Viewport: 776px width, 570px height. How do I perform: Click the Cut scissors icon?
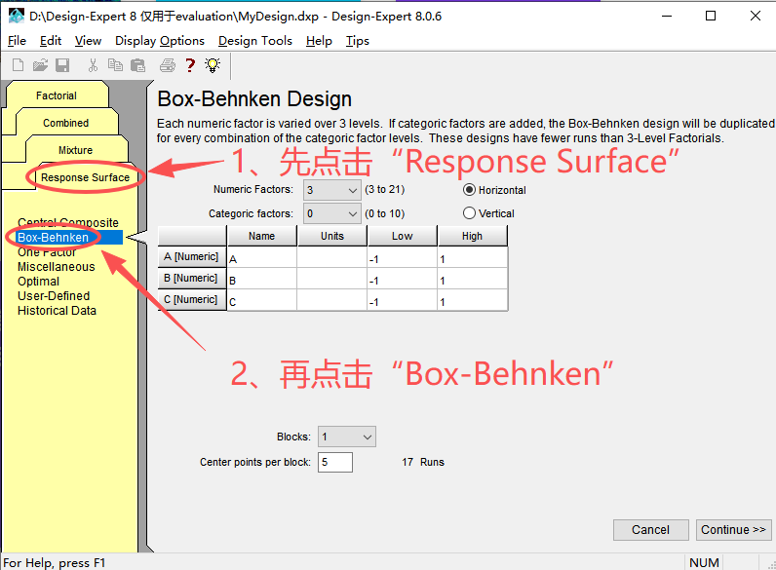[x=94, y=65]
